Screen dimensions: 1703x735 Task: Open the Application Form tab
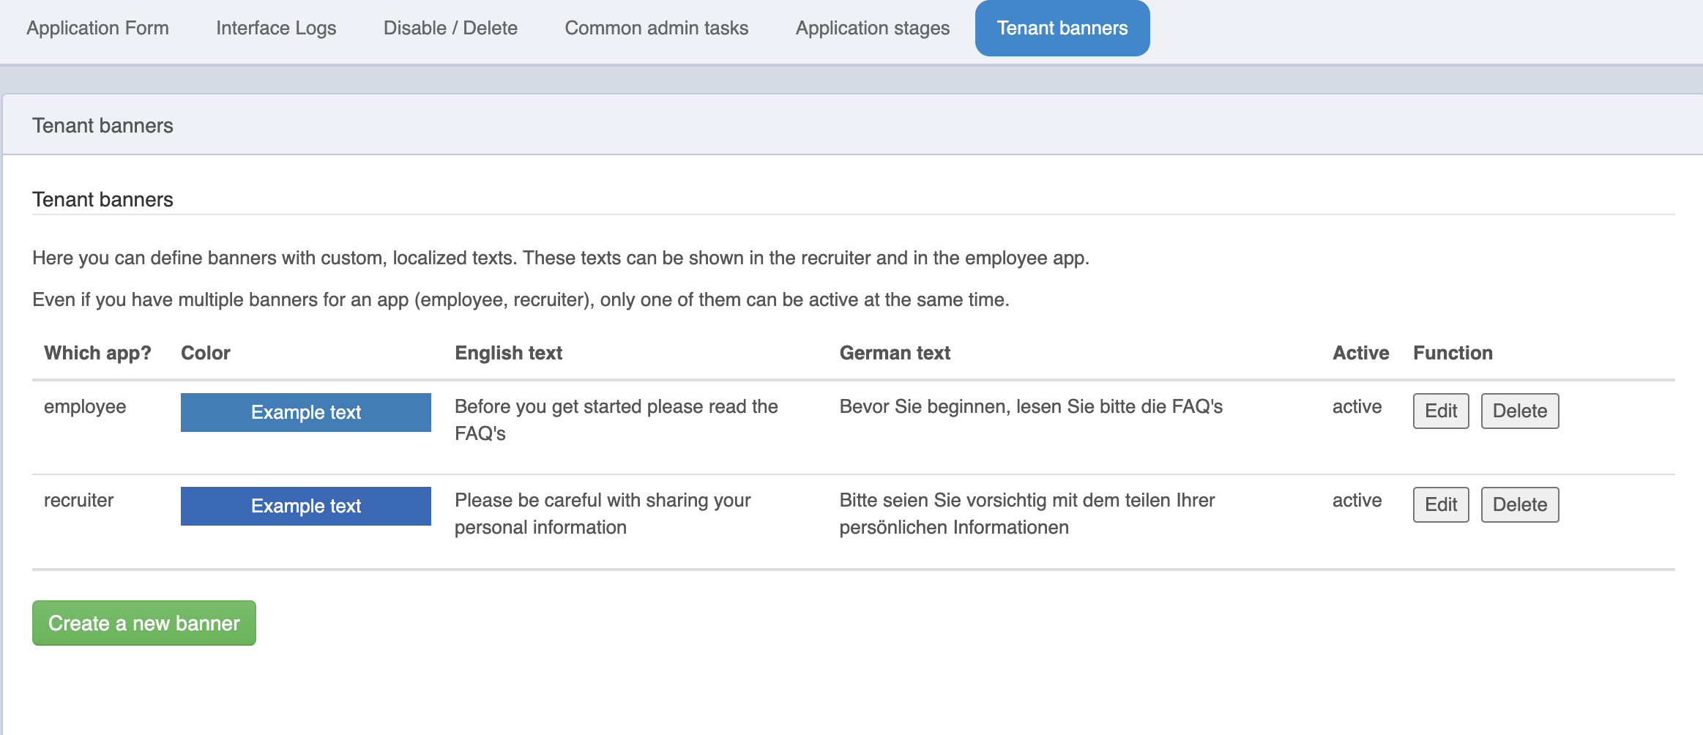[x=97, y=28]
